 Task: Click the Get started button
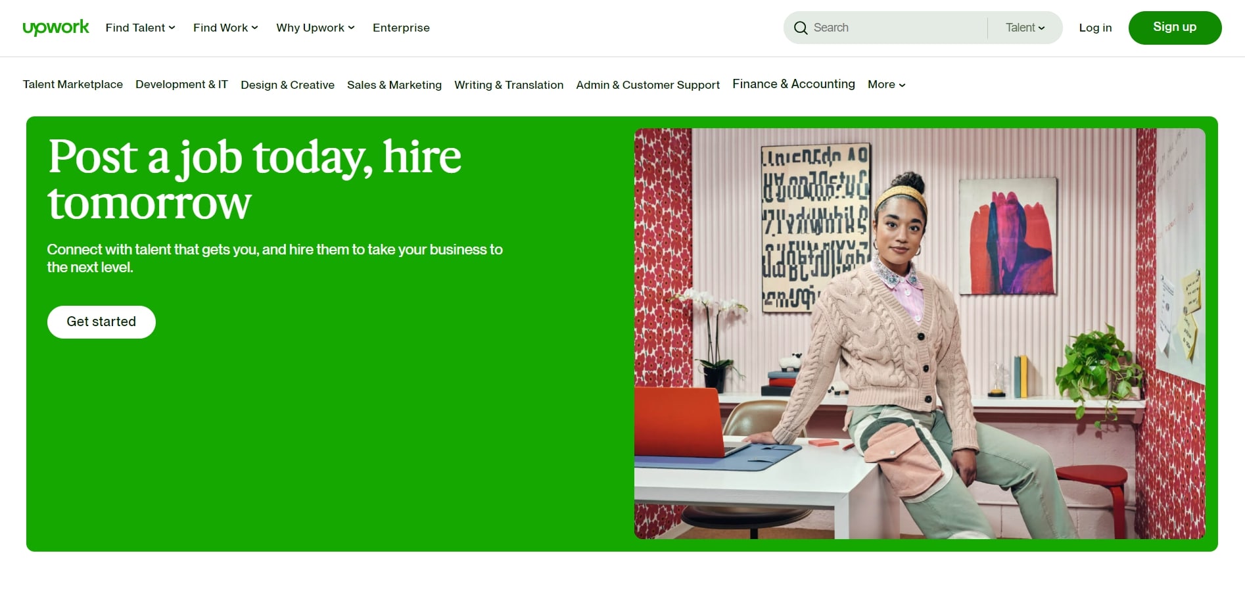[101, 322]
